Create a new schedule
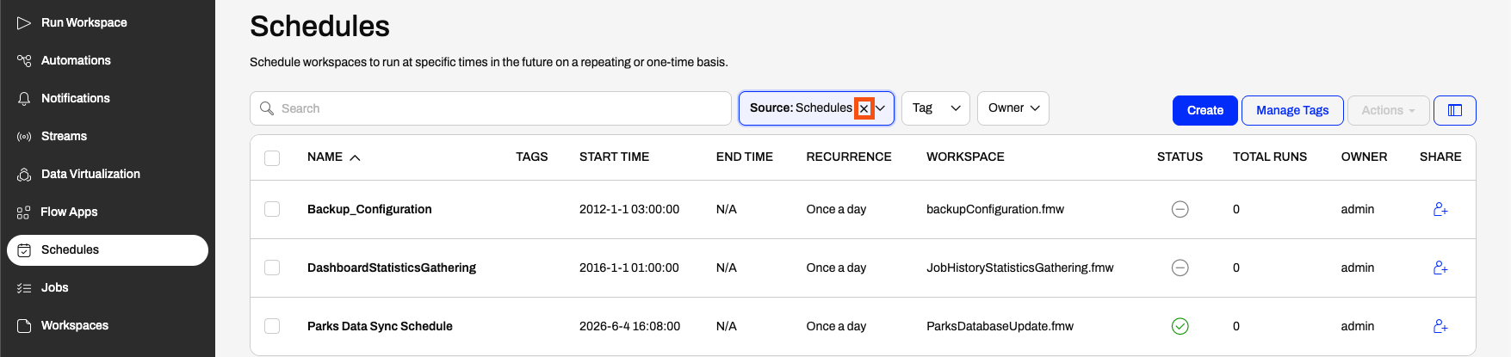Screen dimensions: 1511x357 pyautogui.click(x=1205, y=110)
